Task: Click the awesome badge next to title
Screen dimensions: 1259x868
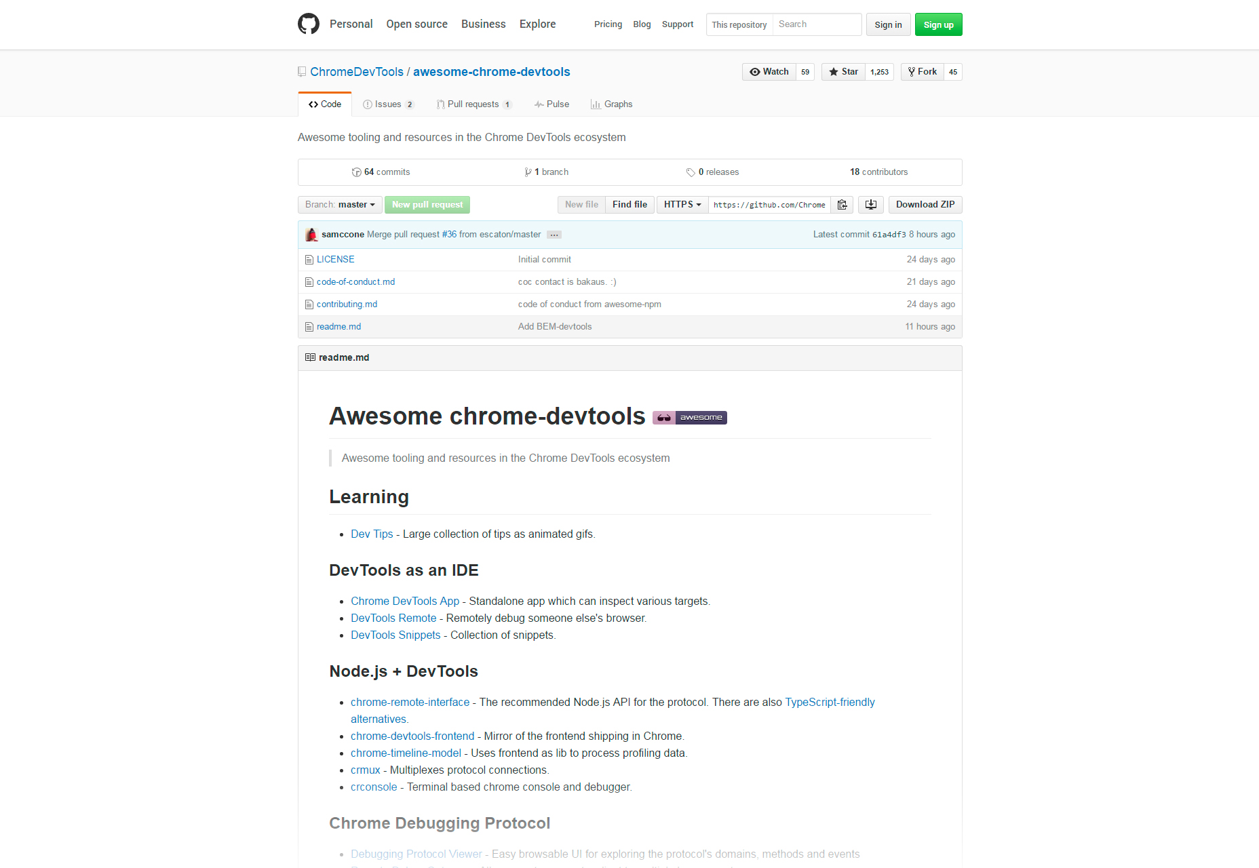Action: tap(689, 418)
